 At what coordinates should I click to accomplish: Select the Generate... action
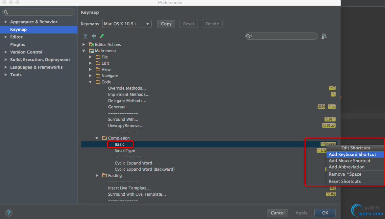pos(119,107)
